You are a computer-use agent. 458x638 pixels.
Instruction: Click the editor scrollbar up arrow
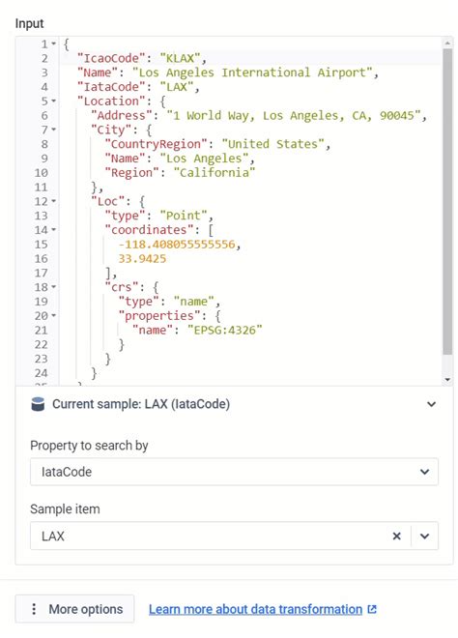[447, 43]
